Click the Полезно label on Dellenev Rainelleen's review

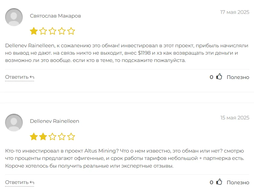(x=238, y=183)
